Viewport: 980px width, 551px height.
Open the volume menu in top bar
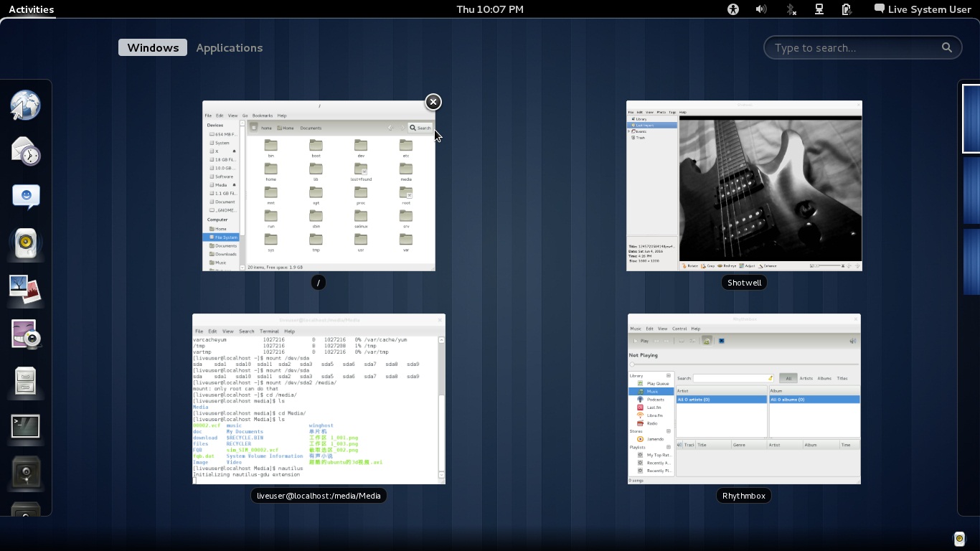761,9
